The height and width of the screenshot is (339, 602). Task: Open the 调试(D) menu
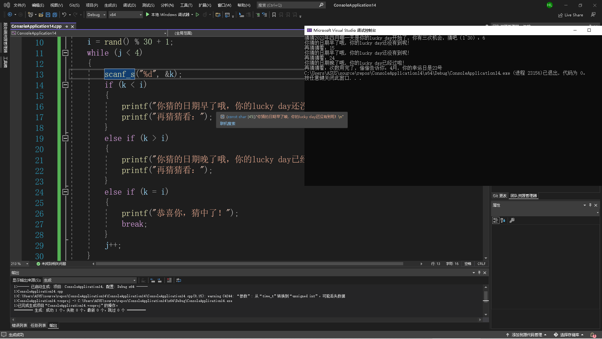click(x=129, y=5)
